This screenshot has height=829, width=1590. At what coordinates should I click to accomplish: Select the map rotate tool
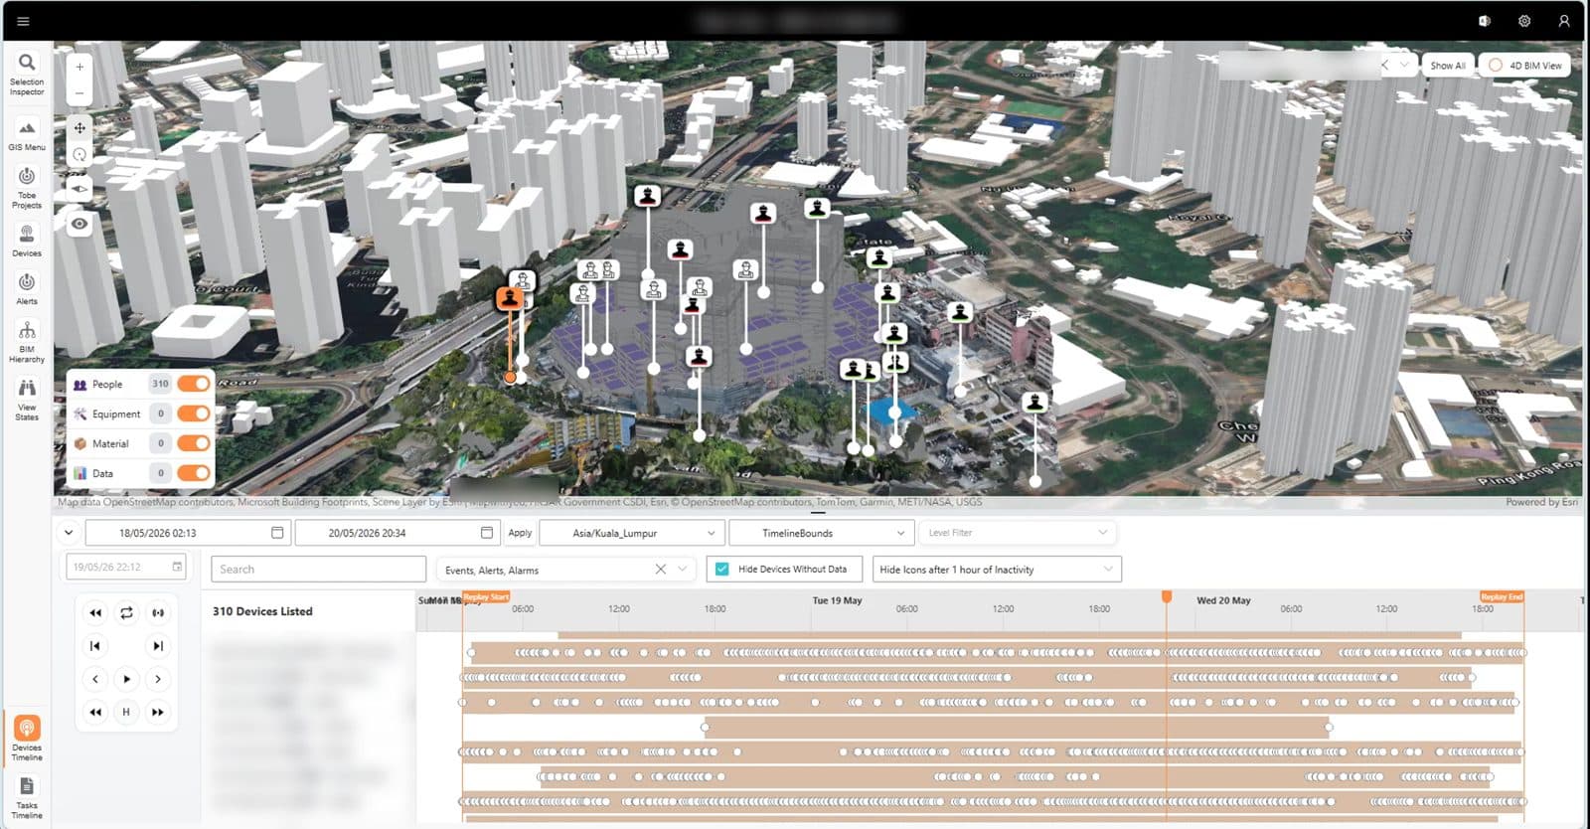coord(79,154)
